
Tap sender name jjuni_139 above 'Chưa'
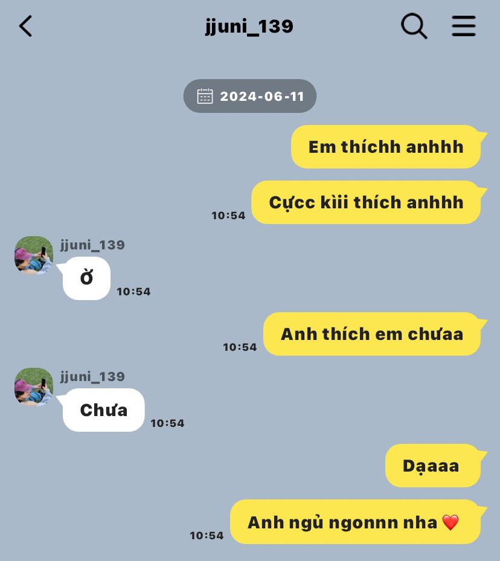[92, 377]
